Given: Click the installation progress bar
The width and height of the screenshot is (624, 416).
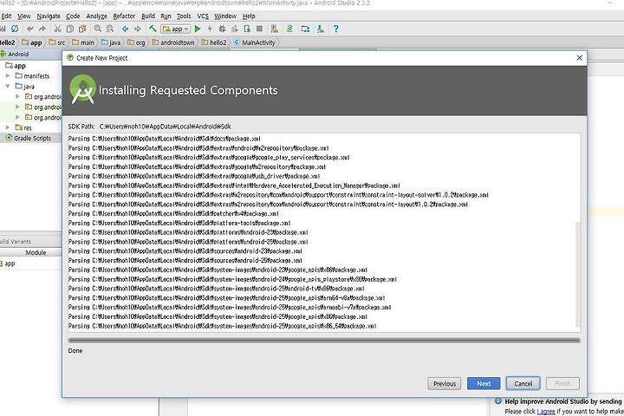Looking at the screenshot, I should pos(324,341).
